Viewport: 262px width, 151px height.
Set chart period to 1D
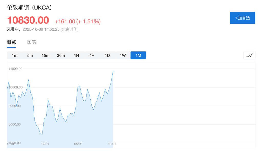pyautogui.click(x=107, y=56)
